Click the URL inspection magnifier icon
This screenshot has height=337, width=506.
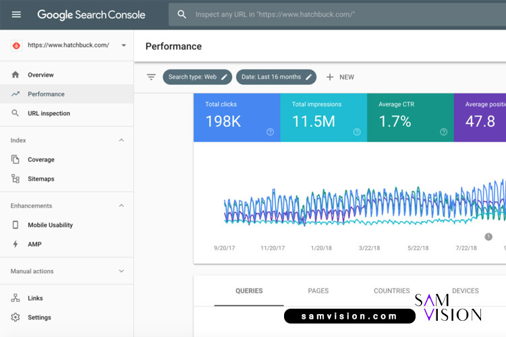click(15, 113)
